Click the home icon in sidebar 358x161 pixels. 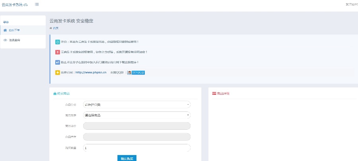[5, 30]
